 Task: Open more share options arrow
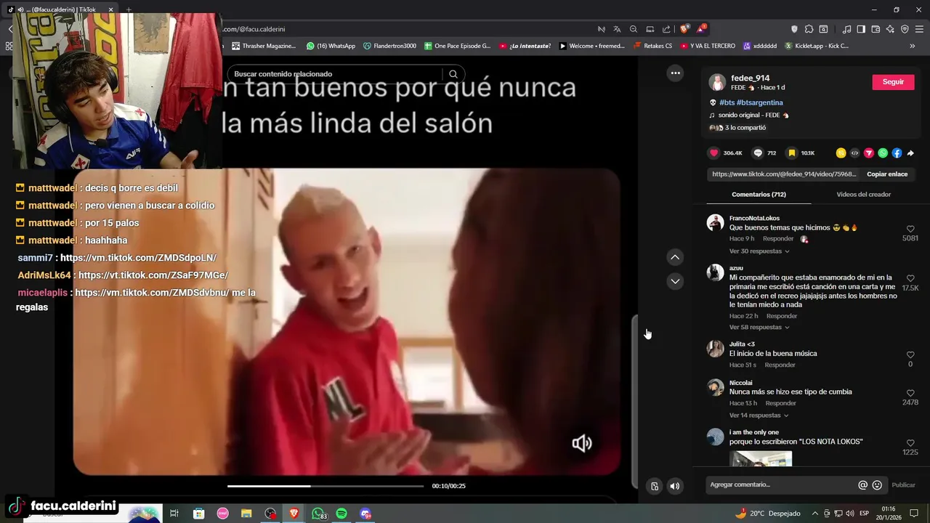[x=910, y=153]
